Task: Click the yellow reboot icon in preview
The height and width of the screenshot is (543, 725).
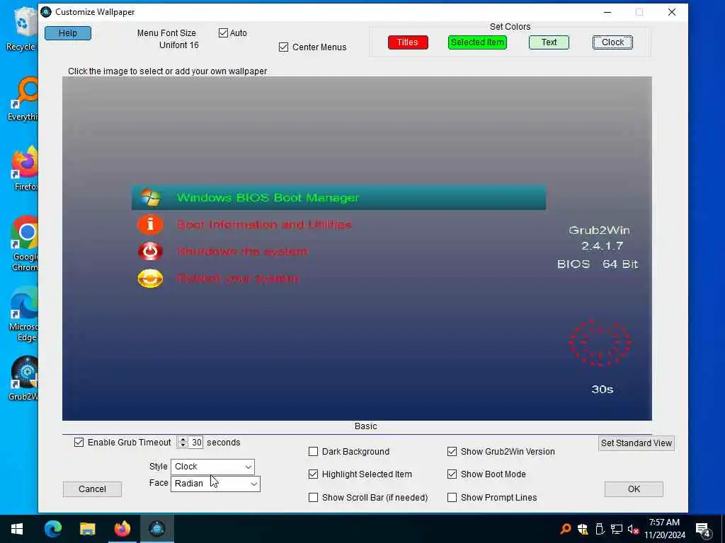Action: 150,279
